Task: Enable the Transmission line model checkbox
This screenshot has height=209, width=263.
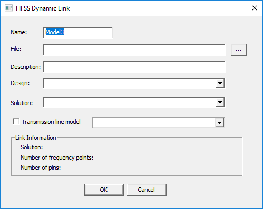Action: (x=16, y=121)
